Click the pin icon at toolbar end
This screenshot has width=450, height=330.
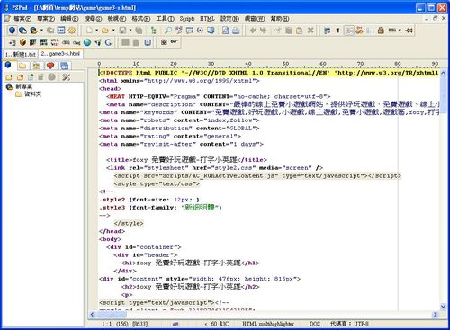click(409, 31)
